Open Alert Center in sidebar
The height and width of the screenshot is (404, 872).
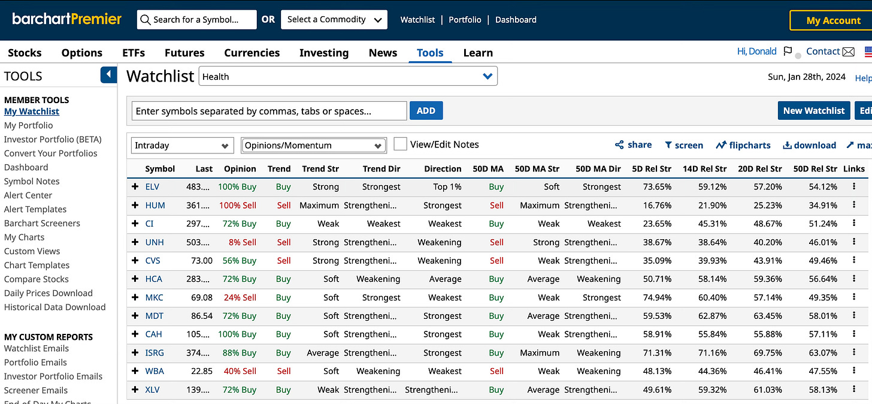[x=28, y=195]
